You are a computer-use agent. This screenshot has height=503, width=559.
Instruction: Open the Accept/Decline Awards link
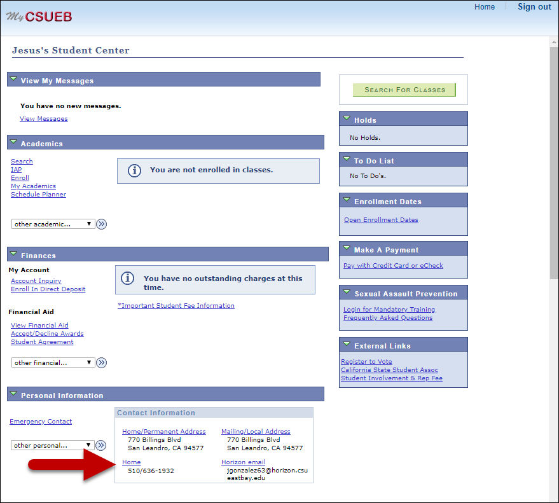[47, 334]
